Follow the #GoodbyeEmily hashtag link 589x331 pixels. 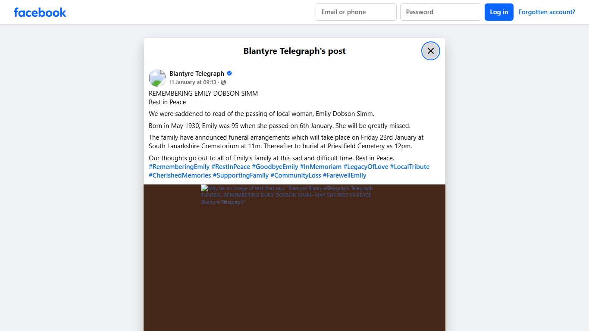(275, 167)
